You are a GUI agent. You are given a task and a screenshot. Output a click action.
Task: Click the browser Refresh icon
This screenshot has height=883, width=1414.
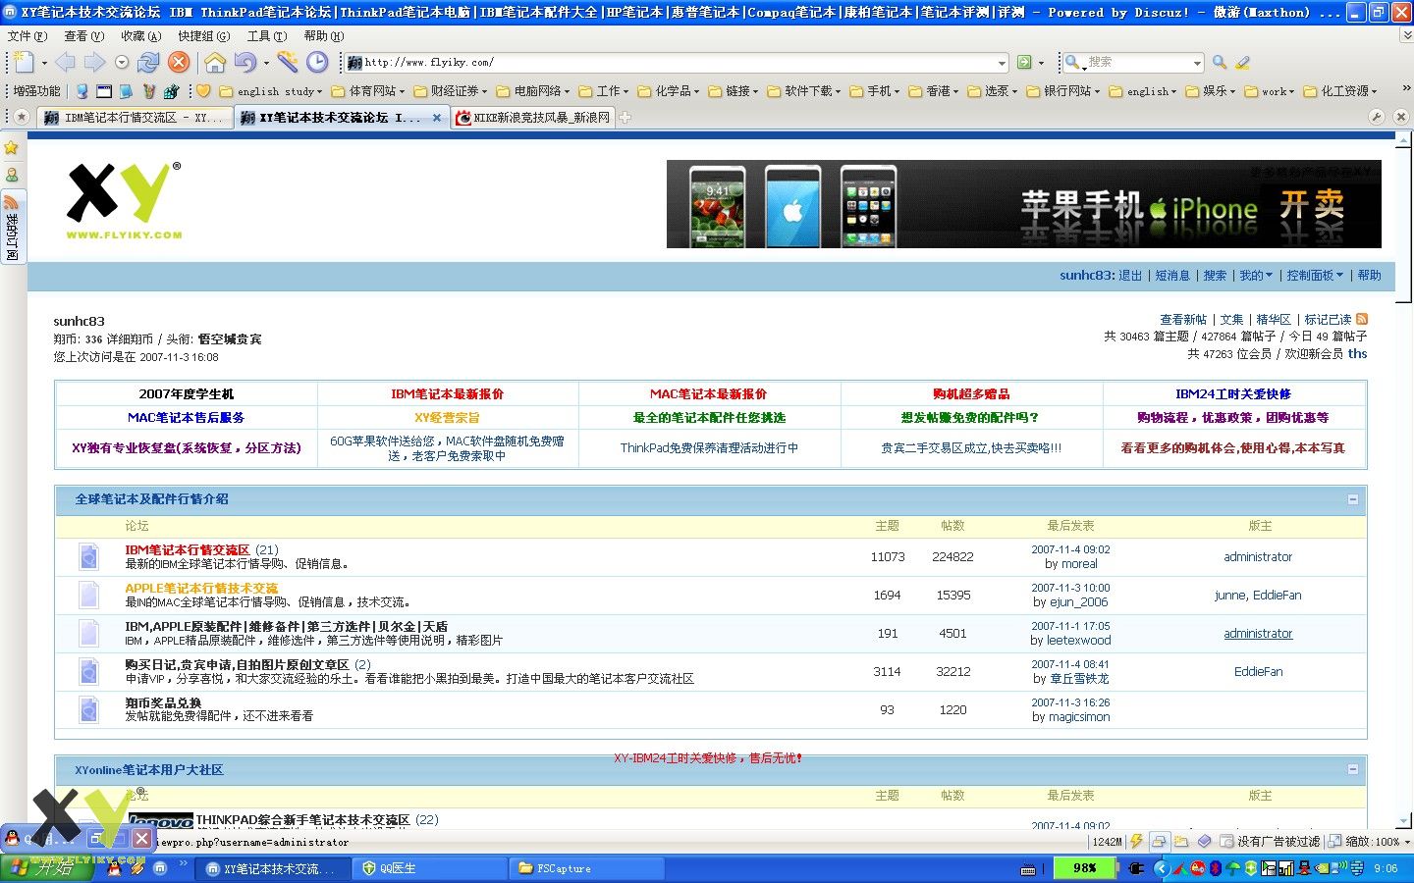148,63
